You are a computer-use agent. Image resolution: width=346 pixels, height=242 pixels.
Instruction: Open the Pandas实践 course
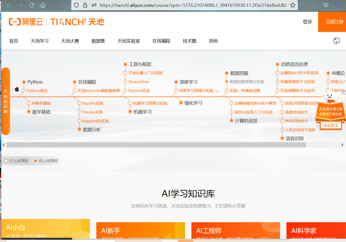(93, 112)
